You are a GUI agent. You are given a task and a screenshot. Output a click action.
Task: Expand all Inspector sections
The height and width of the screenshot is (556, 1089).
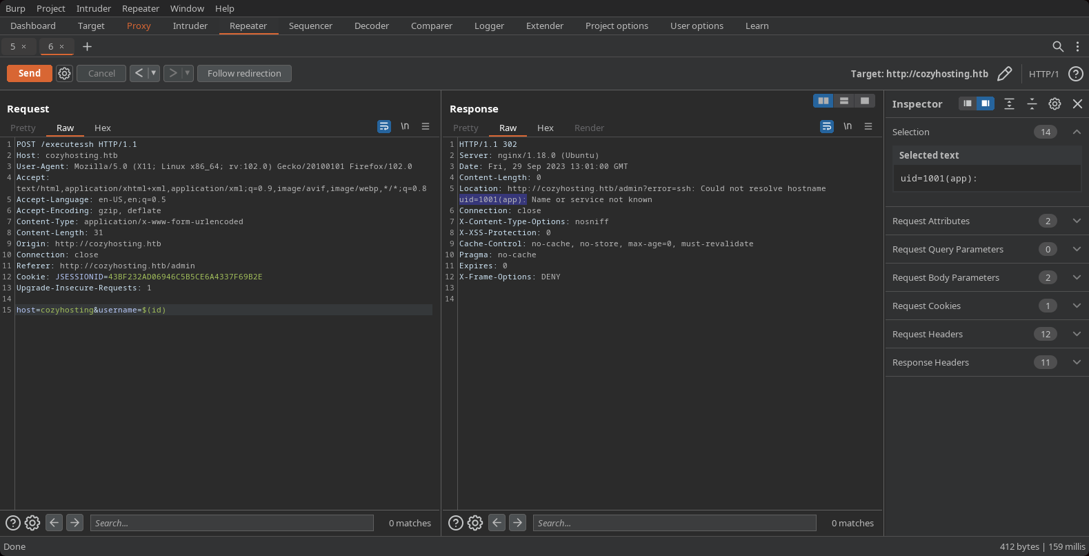(1009, 103)
